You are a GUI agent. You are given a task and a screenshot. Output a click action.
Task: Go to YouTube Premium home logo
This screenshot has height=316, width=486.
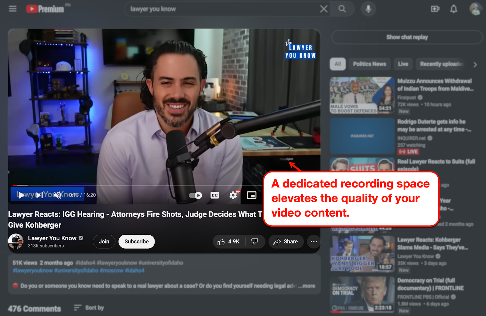[x=45, y=9]
